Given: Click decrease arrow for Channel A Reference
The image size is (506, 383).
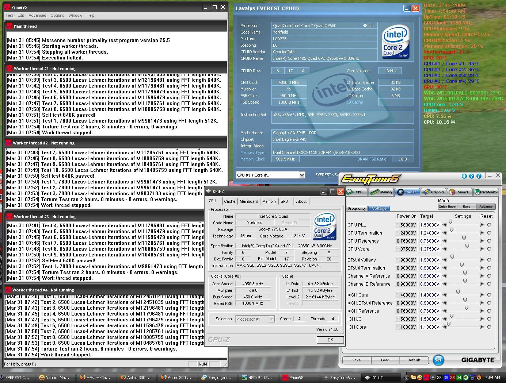Looking at the screenshot, I should click(x=444, y=276).
